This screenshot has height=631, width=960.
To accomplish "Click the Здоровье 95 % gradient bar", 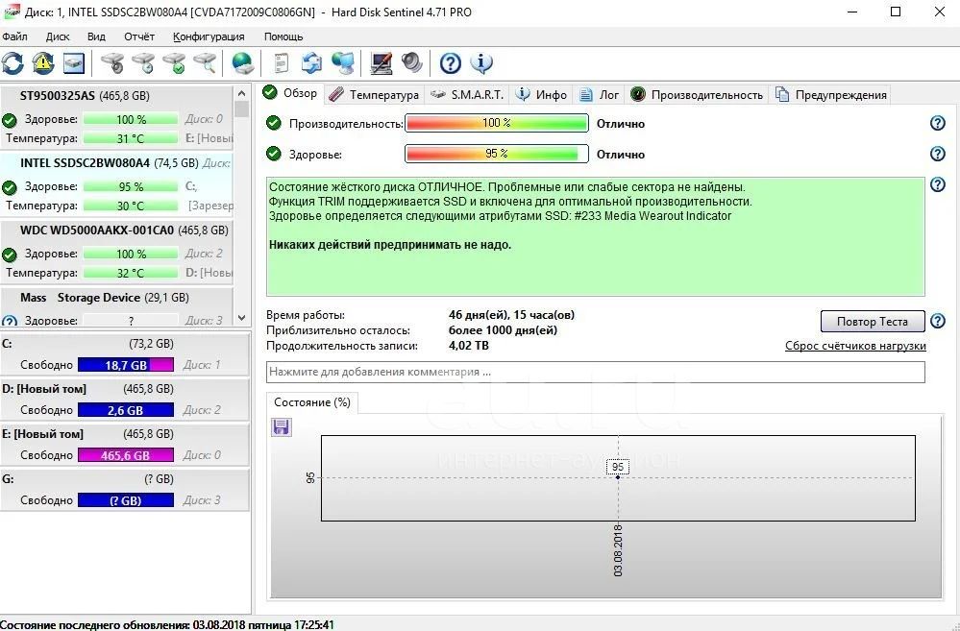I will coord(497,154).
